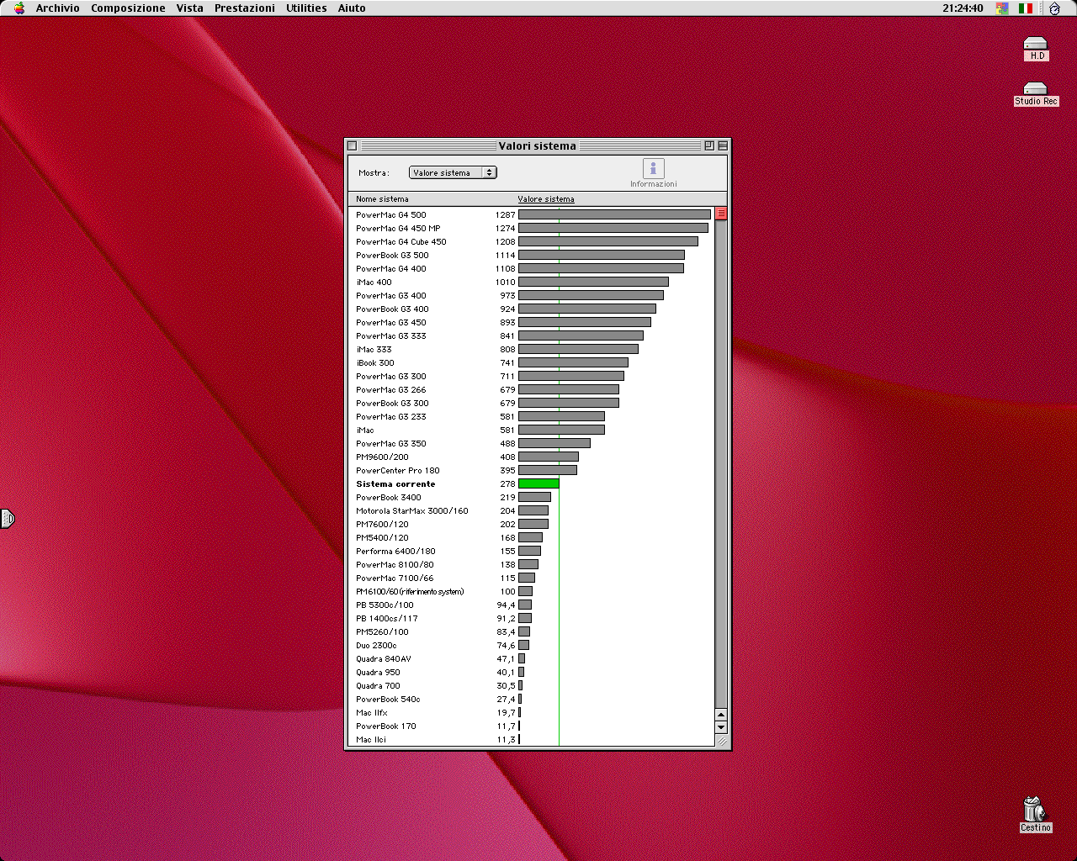
Task: Select the Quadra 840AV row
Action: [532, 658]
